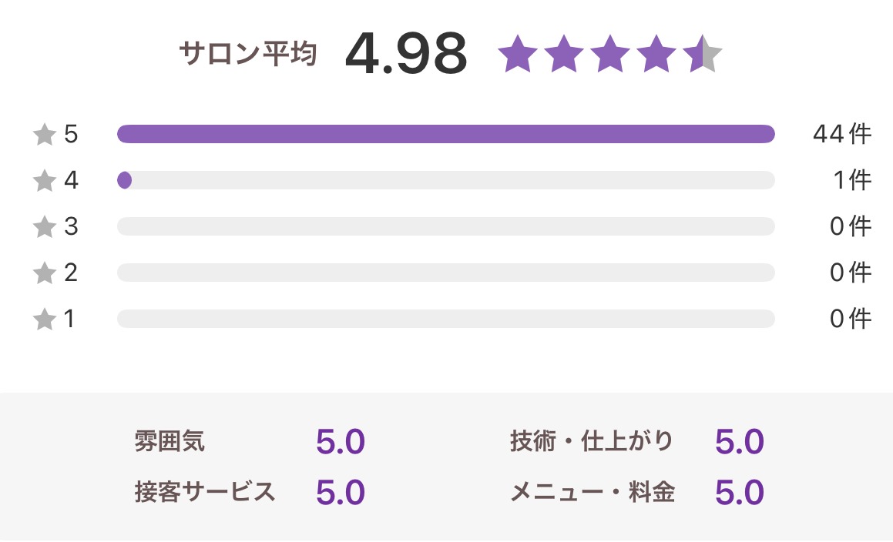Select the empty bar for 3-star reviews
This screenshot has width=893, height=542.
click(447, 226)
